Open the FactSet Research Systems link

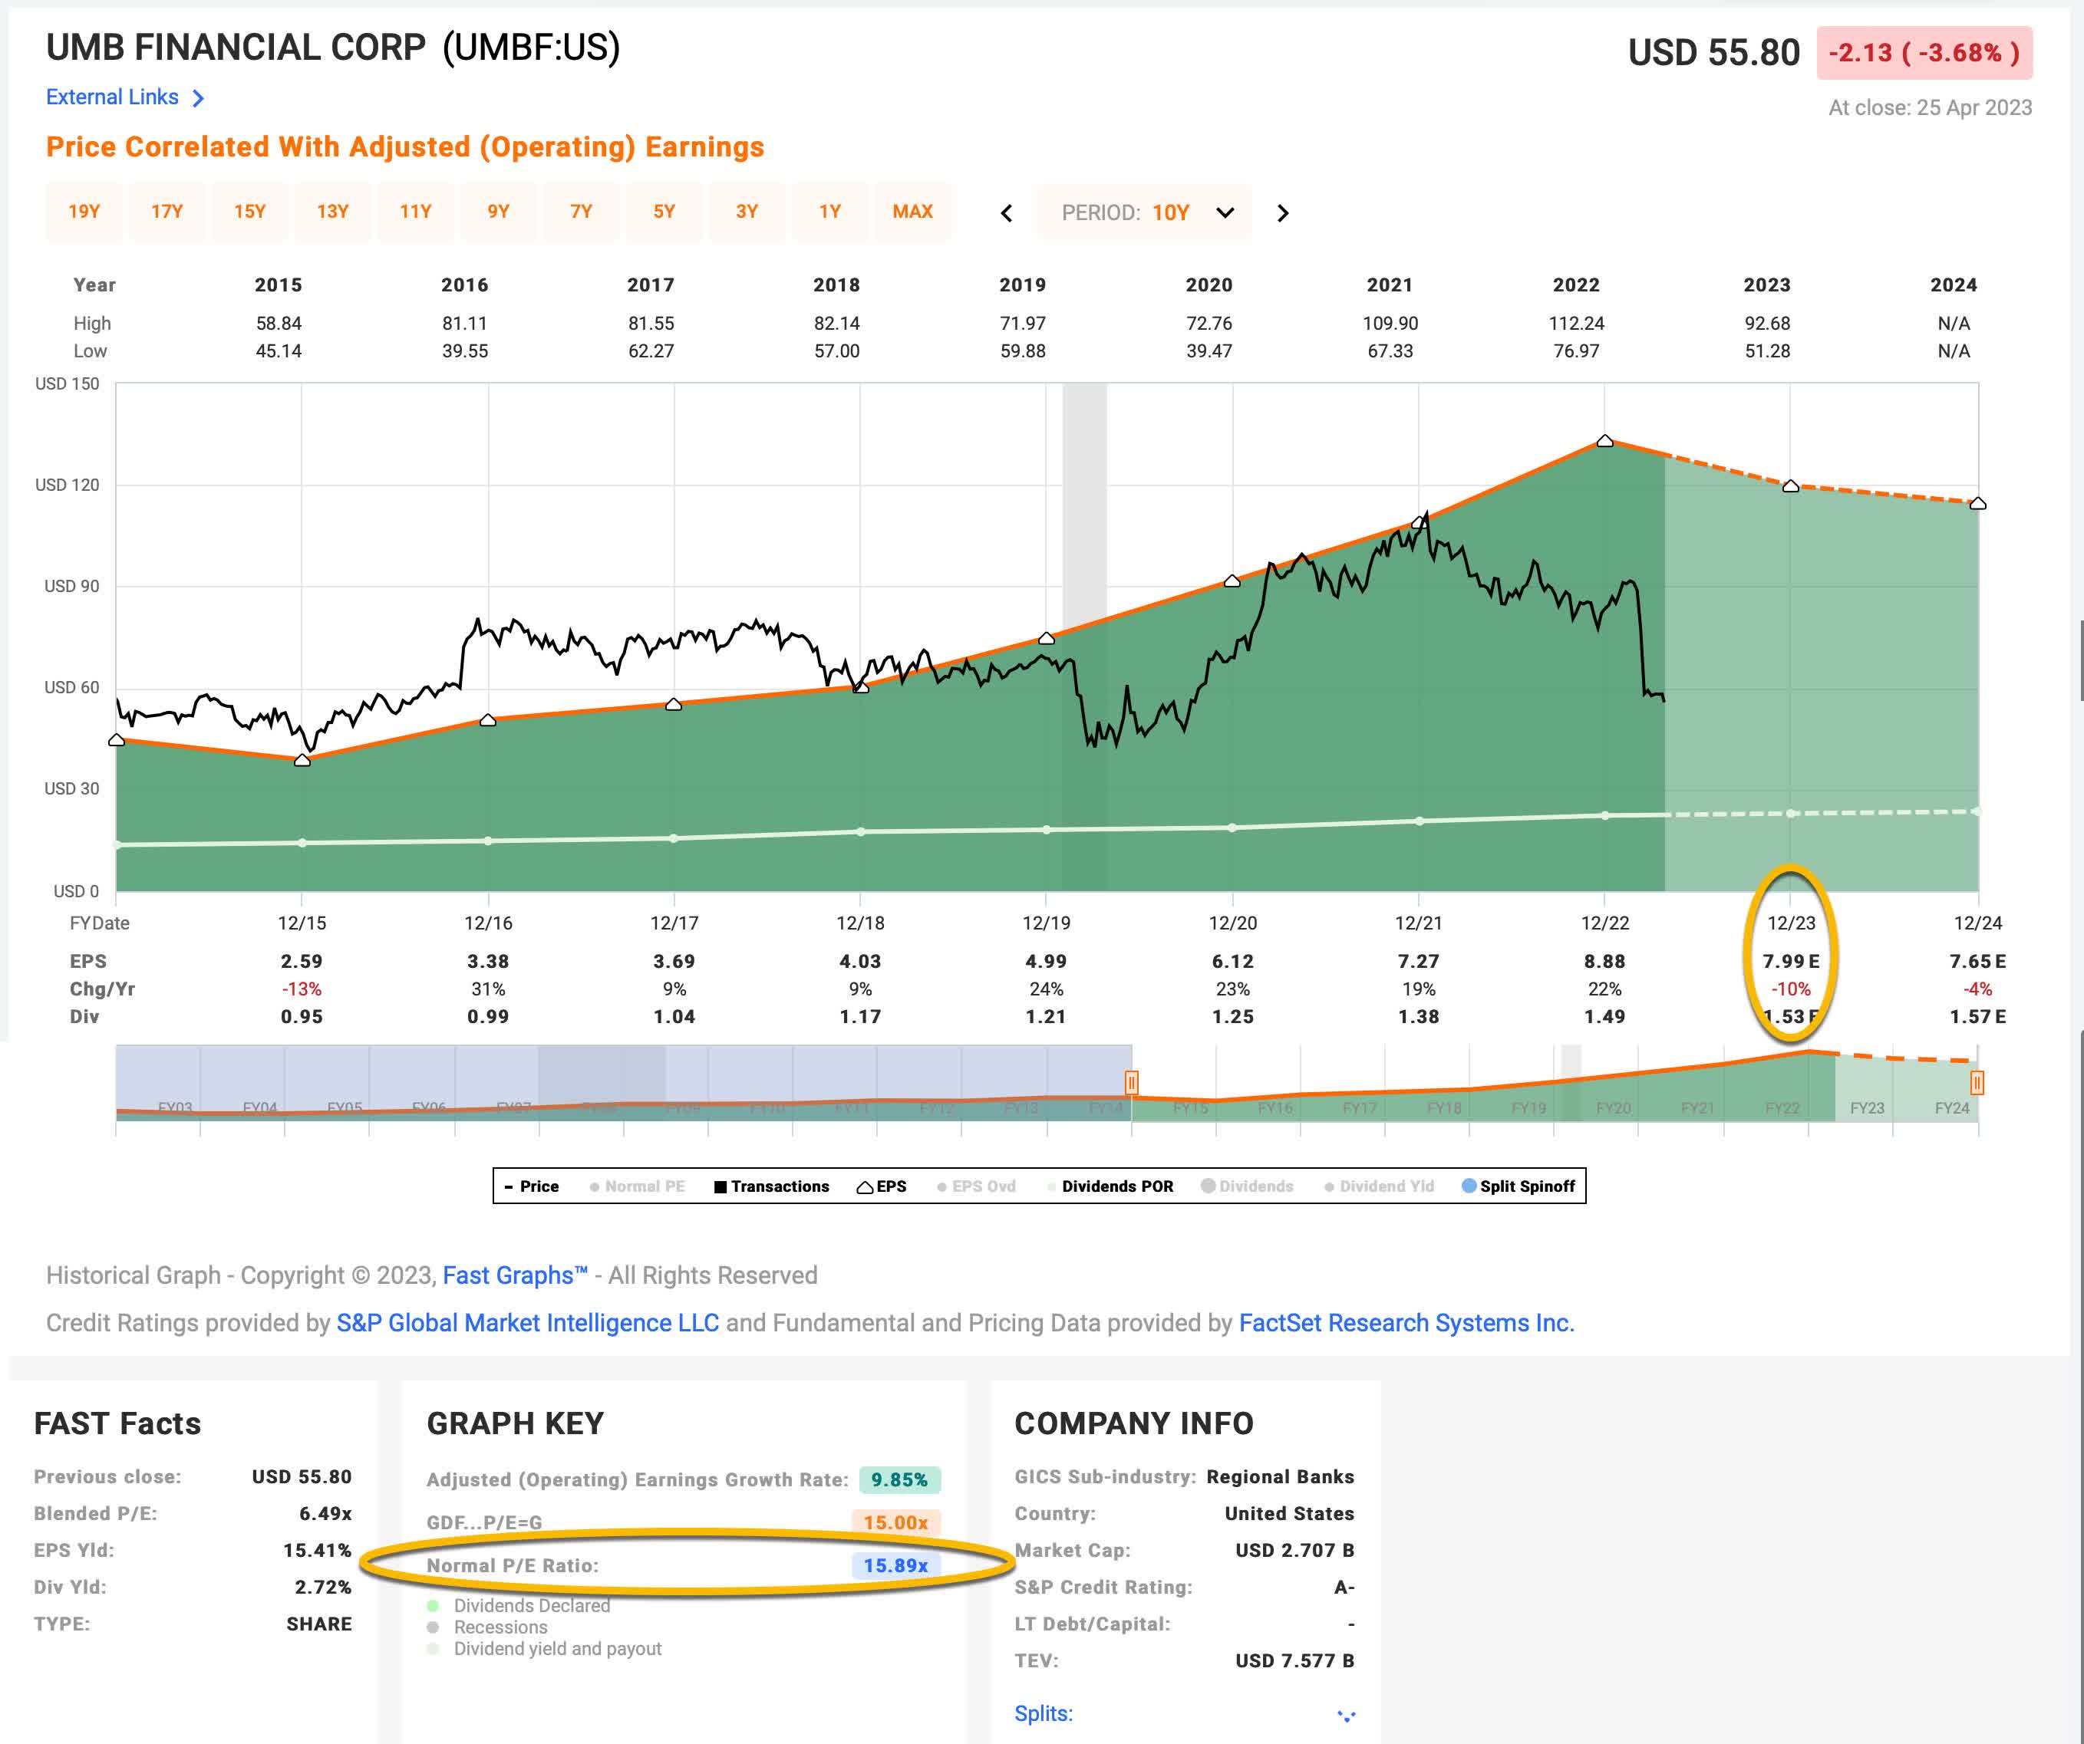(1406, 1322)
